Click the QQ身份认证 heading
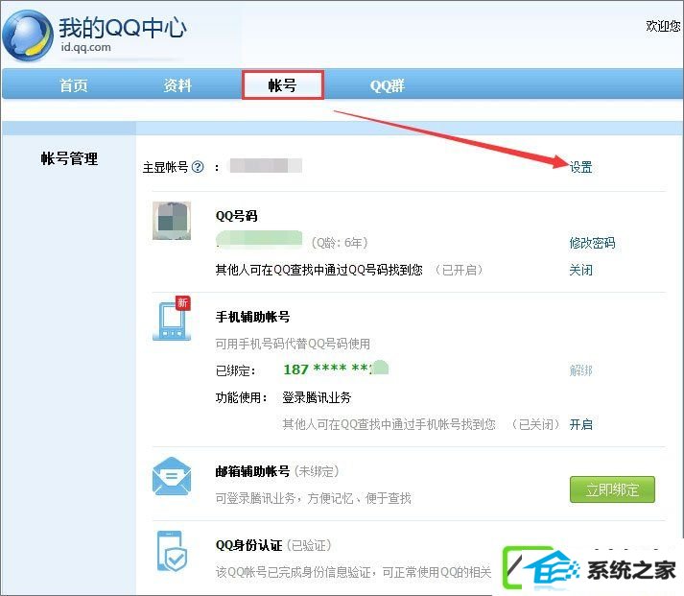This screenshot has height=596, width=684. pos(248,545)
